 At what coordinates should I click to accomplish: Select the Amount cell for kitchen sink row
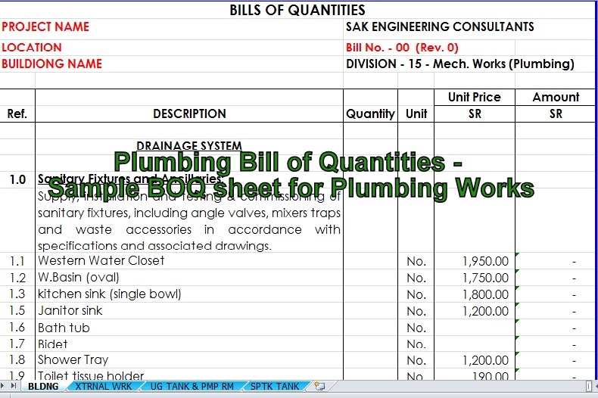click(x=555, y=294)
